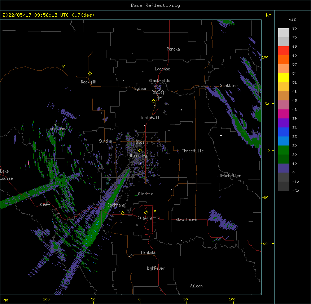Click the Strathmore label
This screenshot has width=311, height=304.
point(186,220)
